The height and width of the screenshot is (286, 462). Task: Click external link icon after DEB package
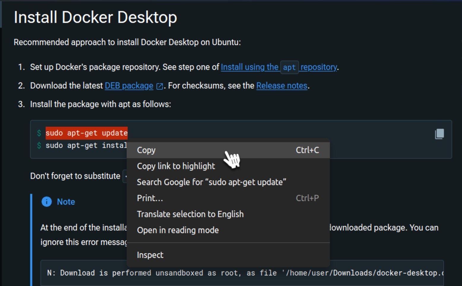160,86
